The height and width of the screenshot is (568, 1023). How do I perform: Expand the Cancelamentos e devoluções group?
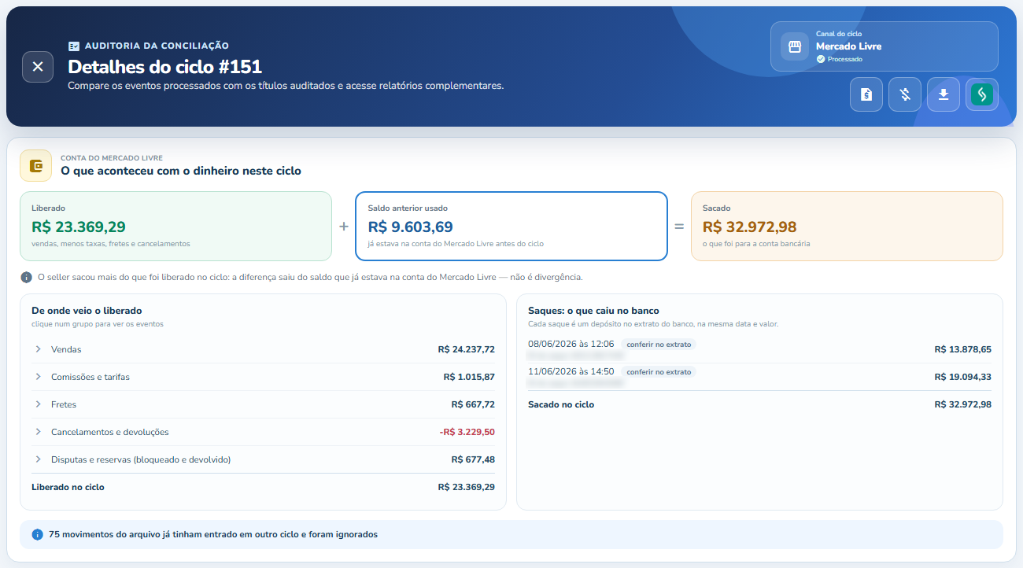[264, 432]
